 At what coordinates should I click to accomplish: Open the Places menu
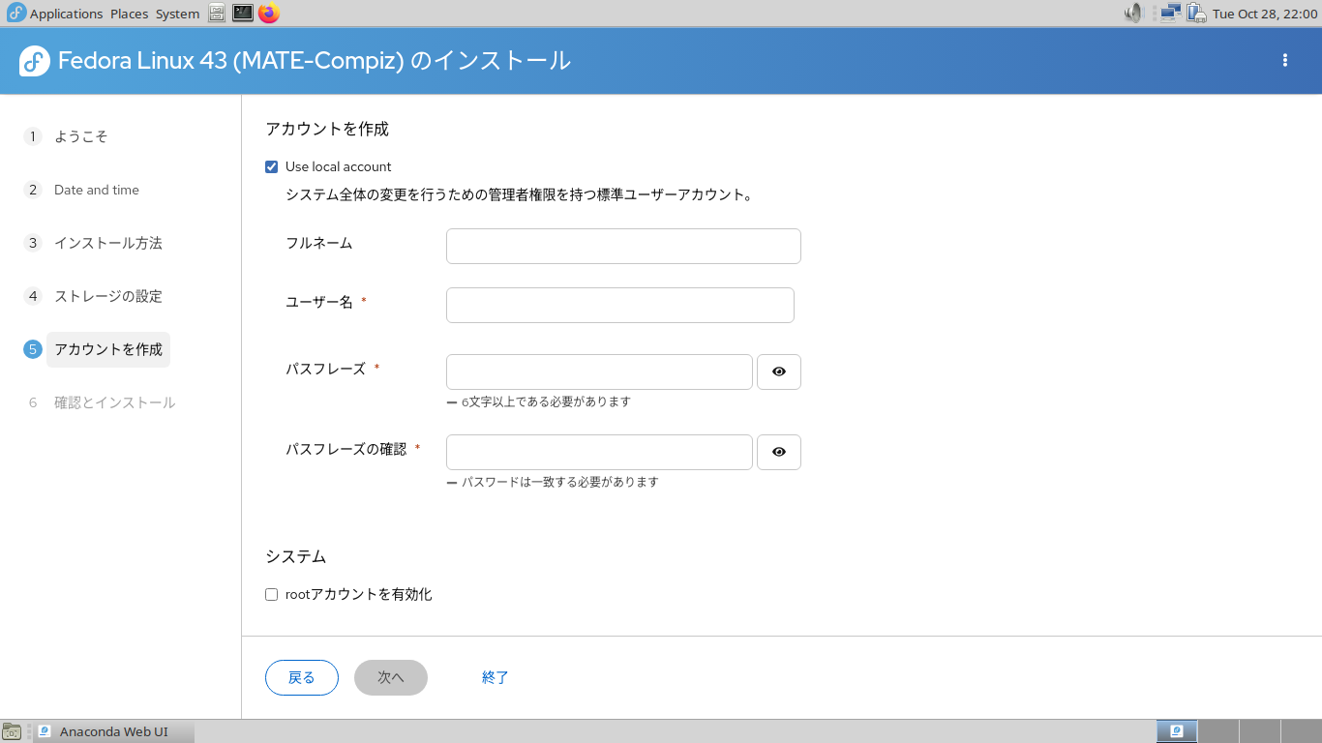pyautogui.click(x=130, y=14)
